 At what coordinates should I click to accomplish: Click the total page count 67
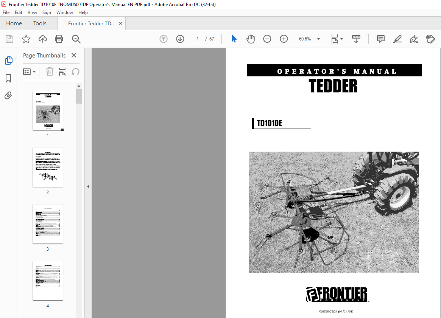pyautogui.click(x=212, y=39)
